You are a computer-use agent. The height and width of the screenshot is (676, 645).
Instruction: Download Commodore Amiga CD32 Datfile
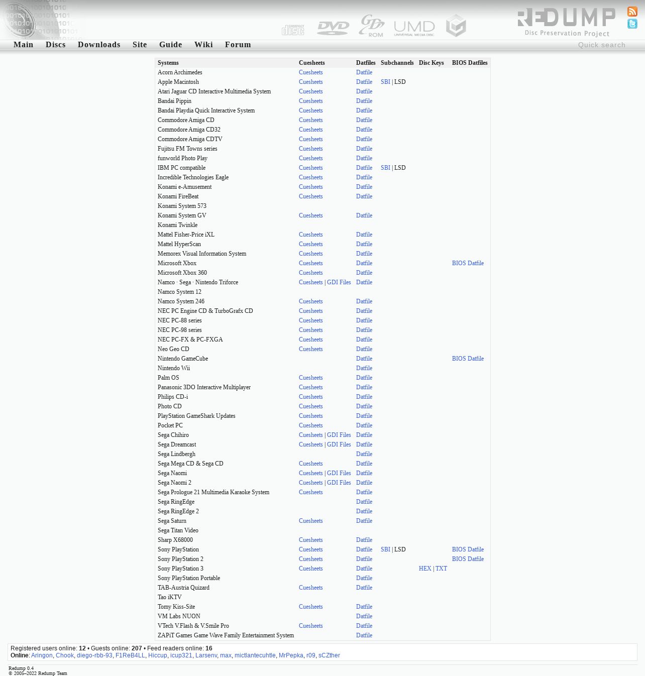364,130
